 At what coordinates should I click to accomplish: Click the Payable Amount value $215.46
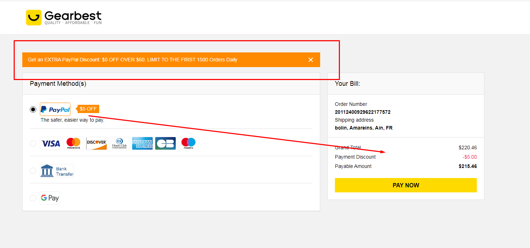(x=467, y=166)
